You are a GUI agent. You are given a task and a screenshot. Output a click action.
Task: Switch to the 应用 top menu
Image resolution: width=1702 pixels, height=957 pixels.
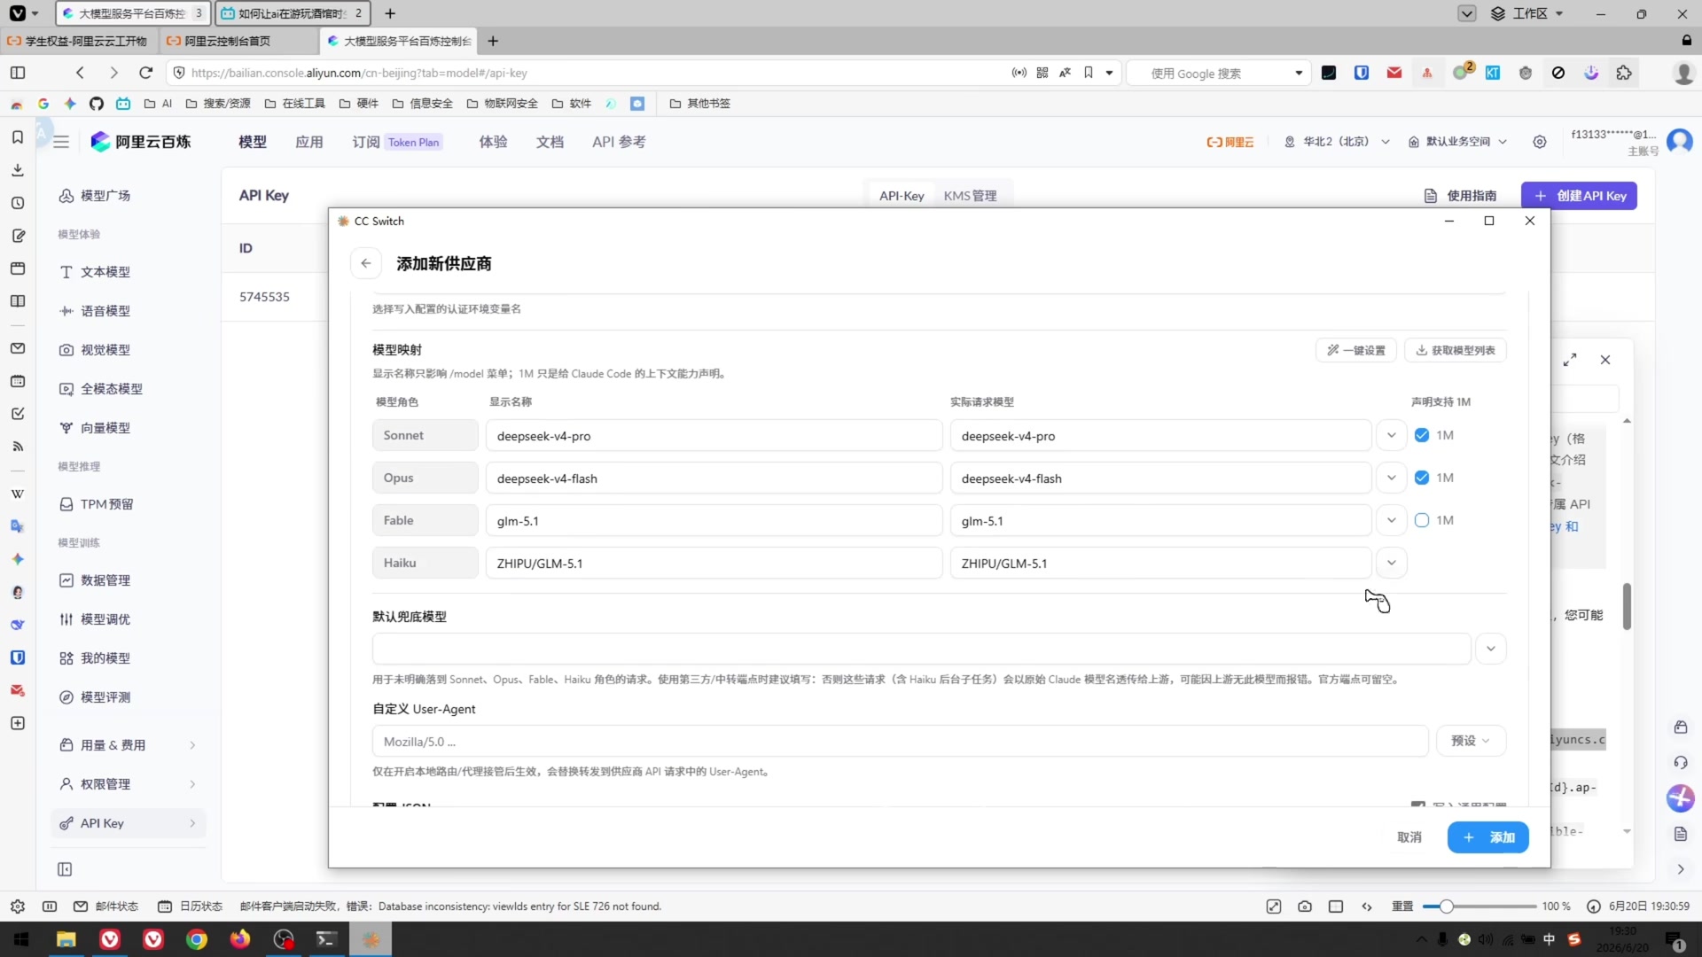pyautogui.click(x=309, y=142)
